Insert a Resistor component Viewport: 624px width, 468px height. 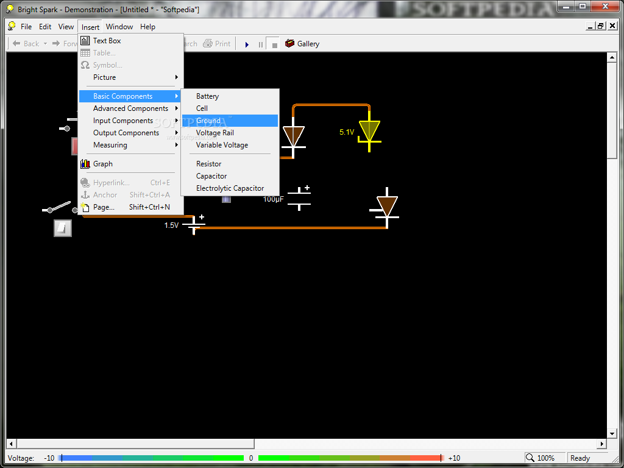230,163
